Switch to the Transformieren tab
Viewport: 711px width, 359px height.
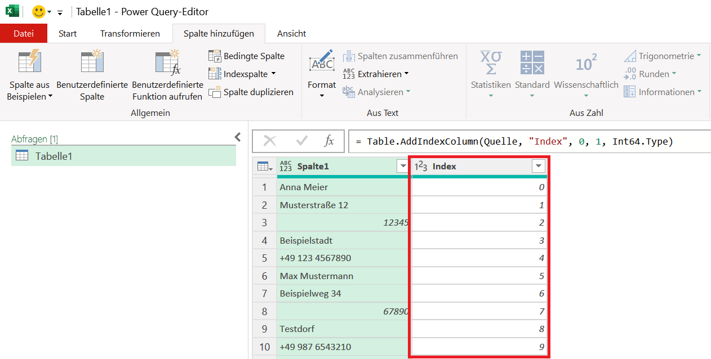(130, 34)
